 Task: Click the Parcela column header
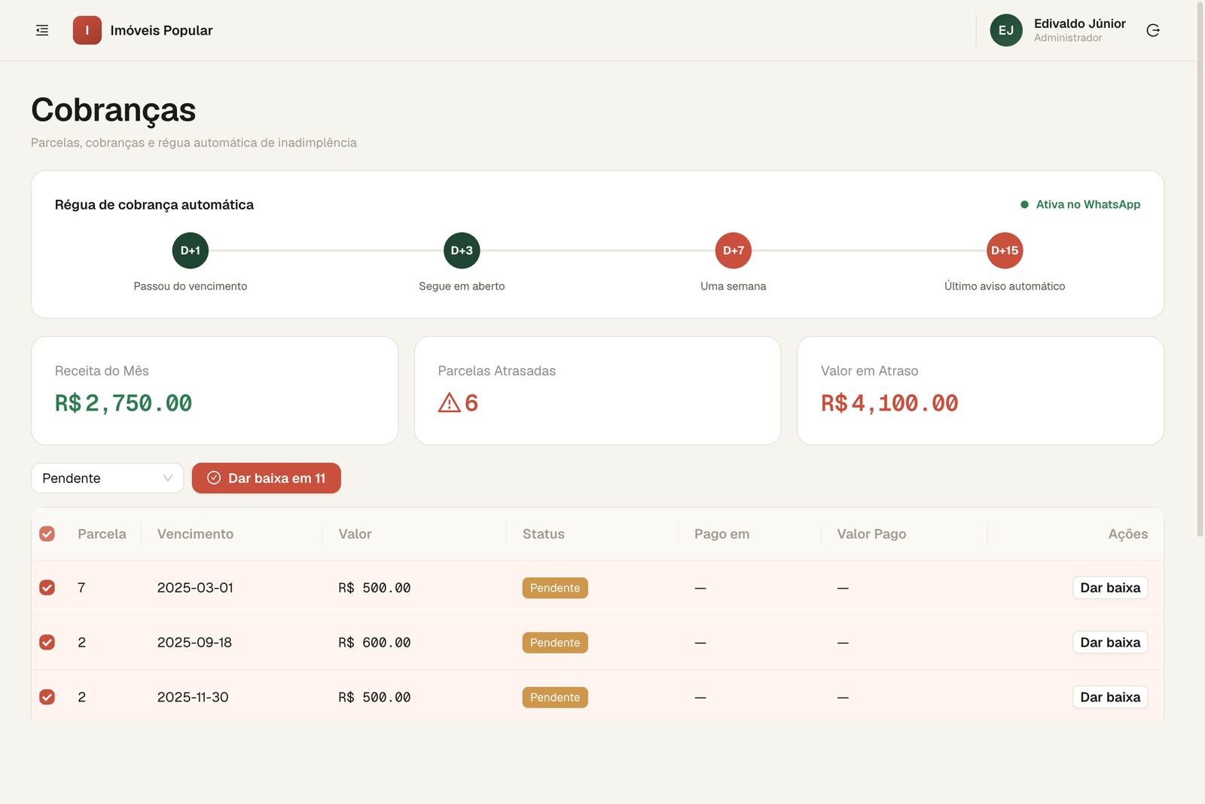[102, 533]
